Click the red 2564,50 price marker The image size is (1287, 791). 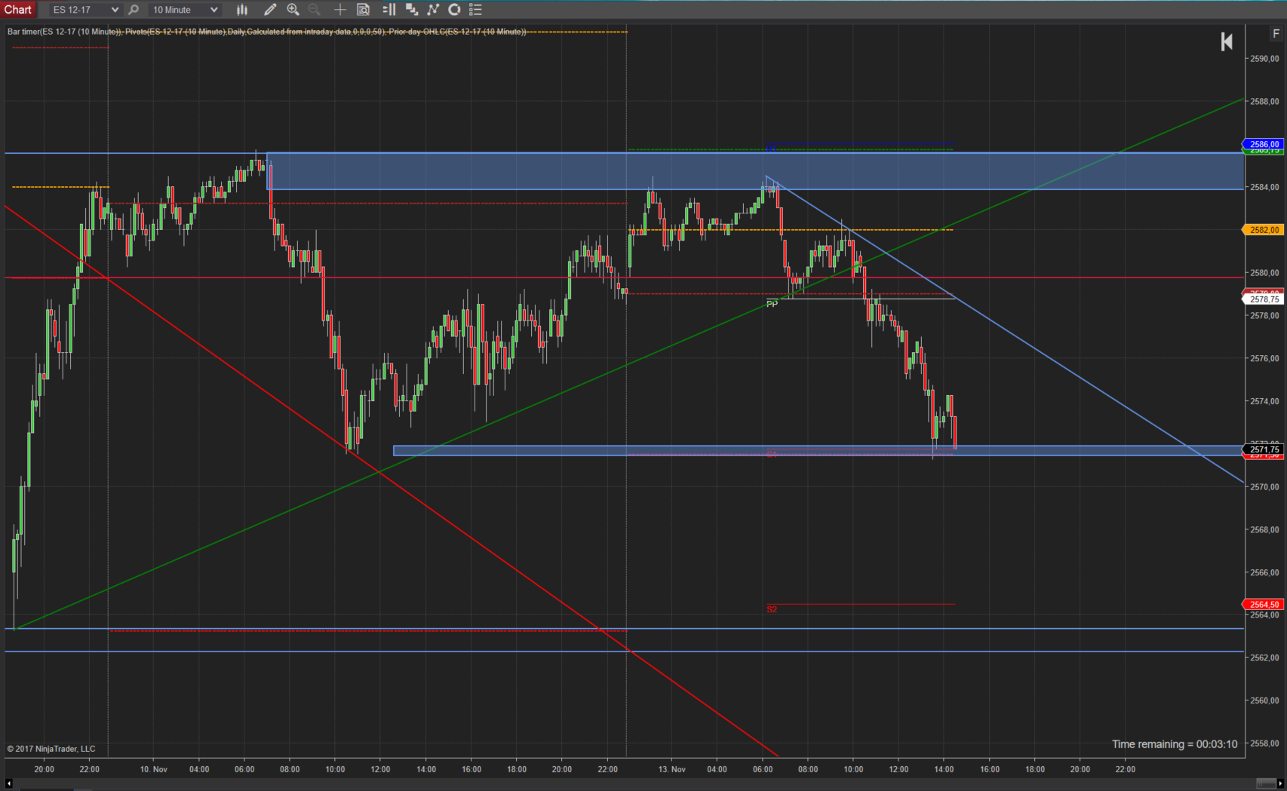pyautogui.click(x=1264, y=605)
